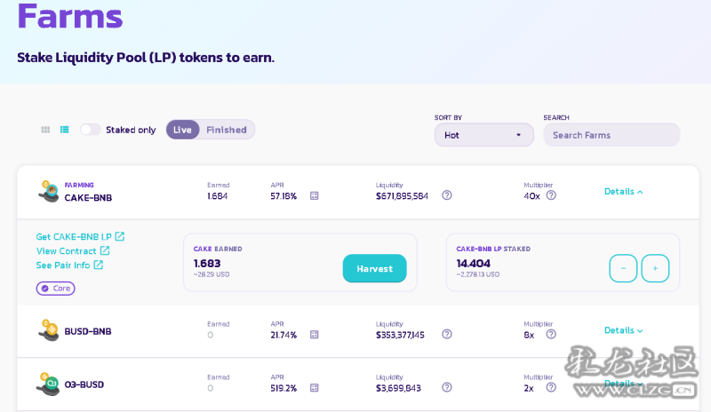Click the minus unstake button
Screen dimensions: 711x412
[x=623, y=268]
